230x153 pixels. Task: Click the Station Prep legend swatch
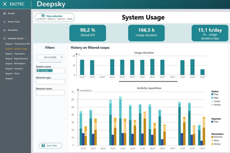point(212,94)
